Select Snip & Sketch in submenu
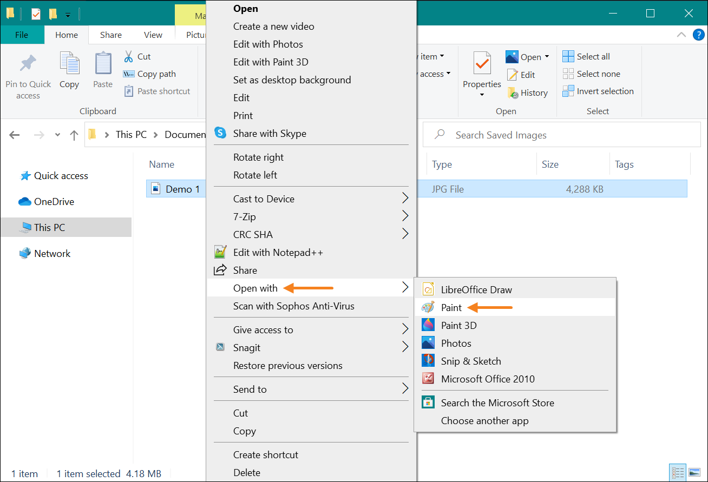Screen dimensions: 708x482 (x=470, y=361)
